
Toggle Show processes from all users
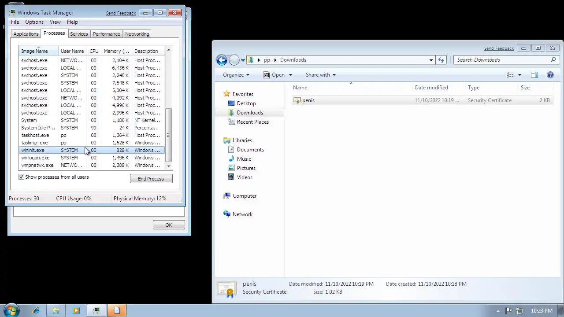pyautogui.click(x=21, y=177)
